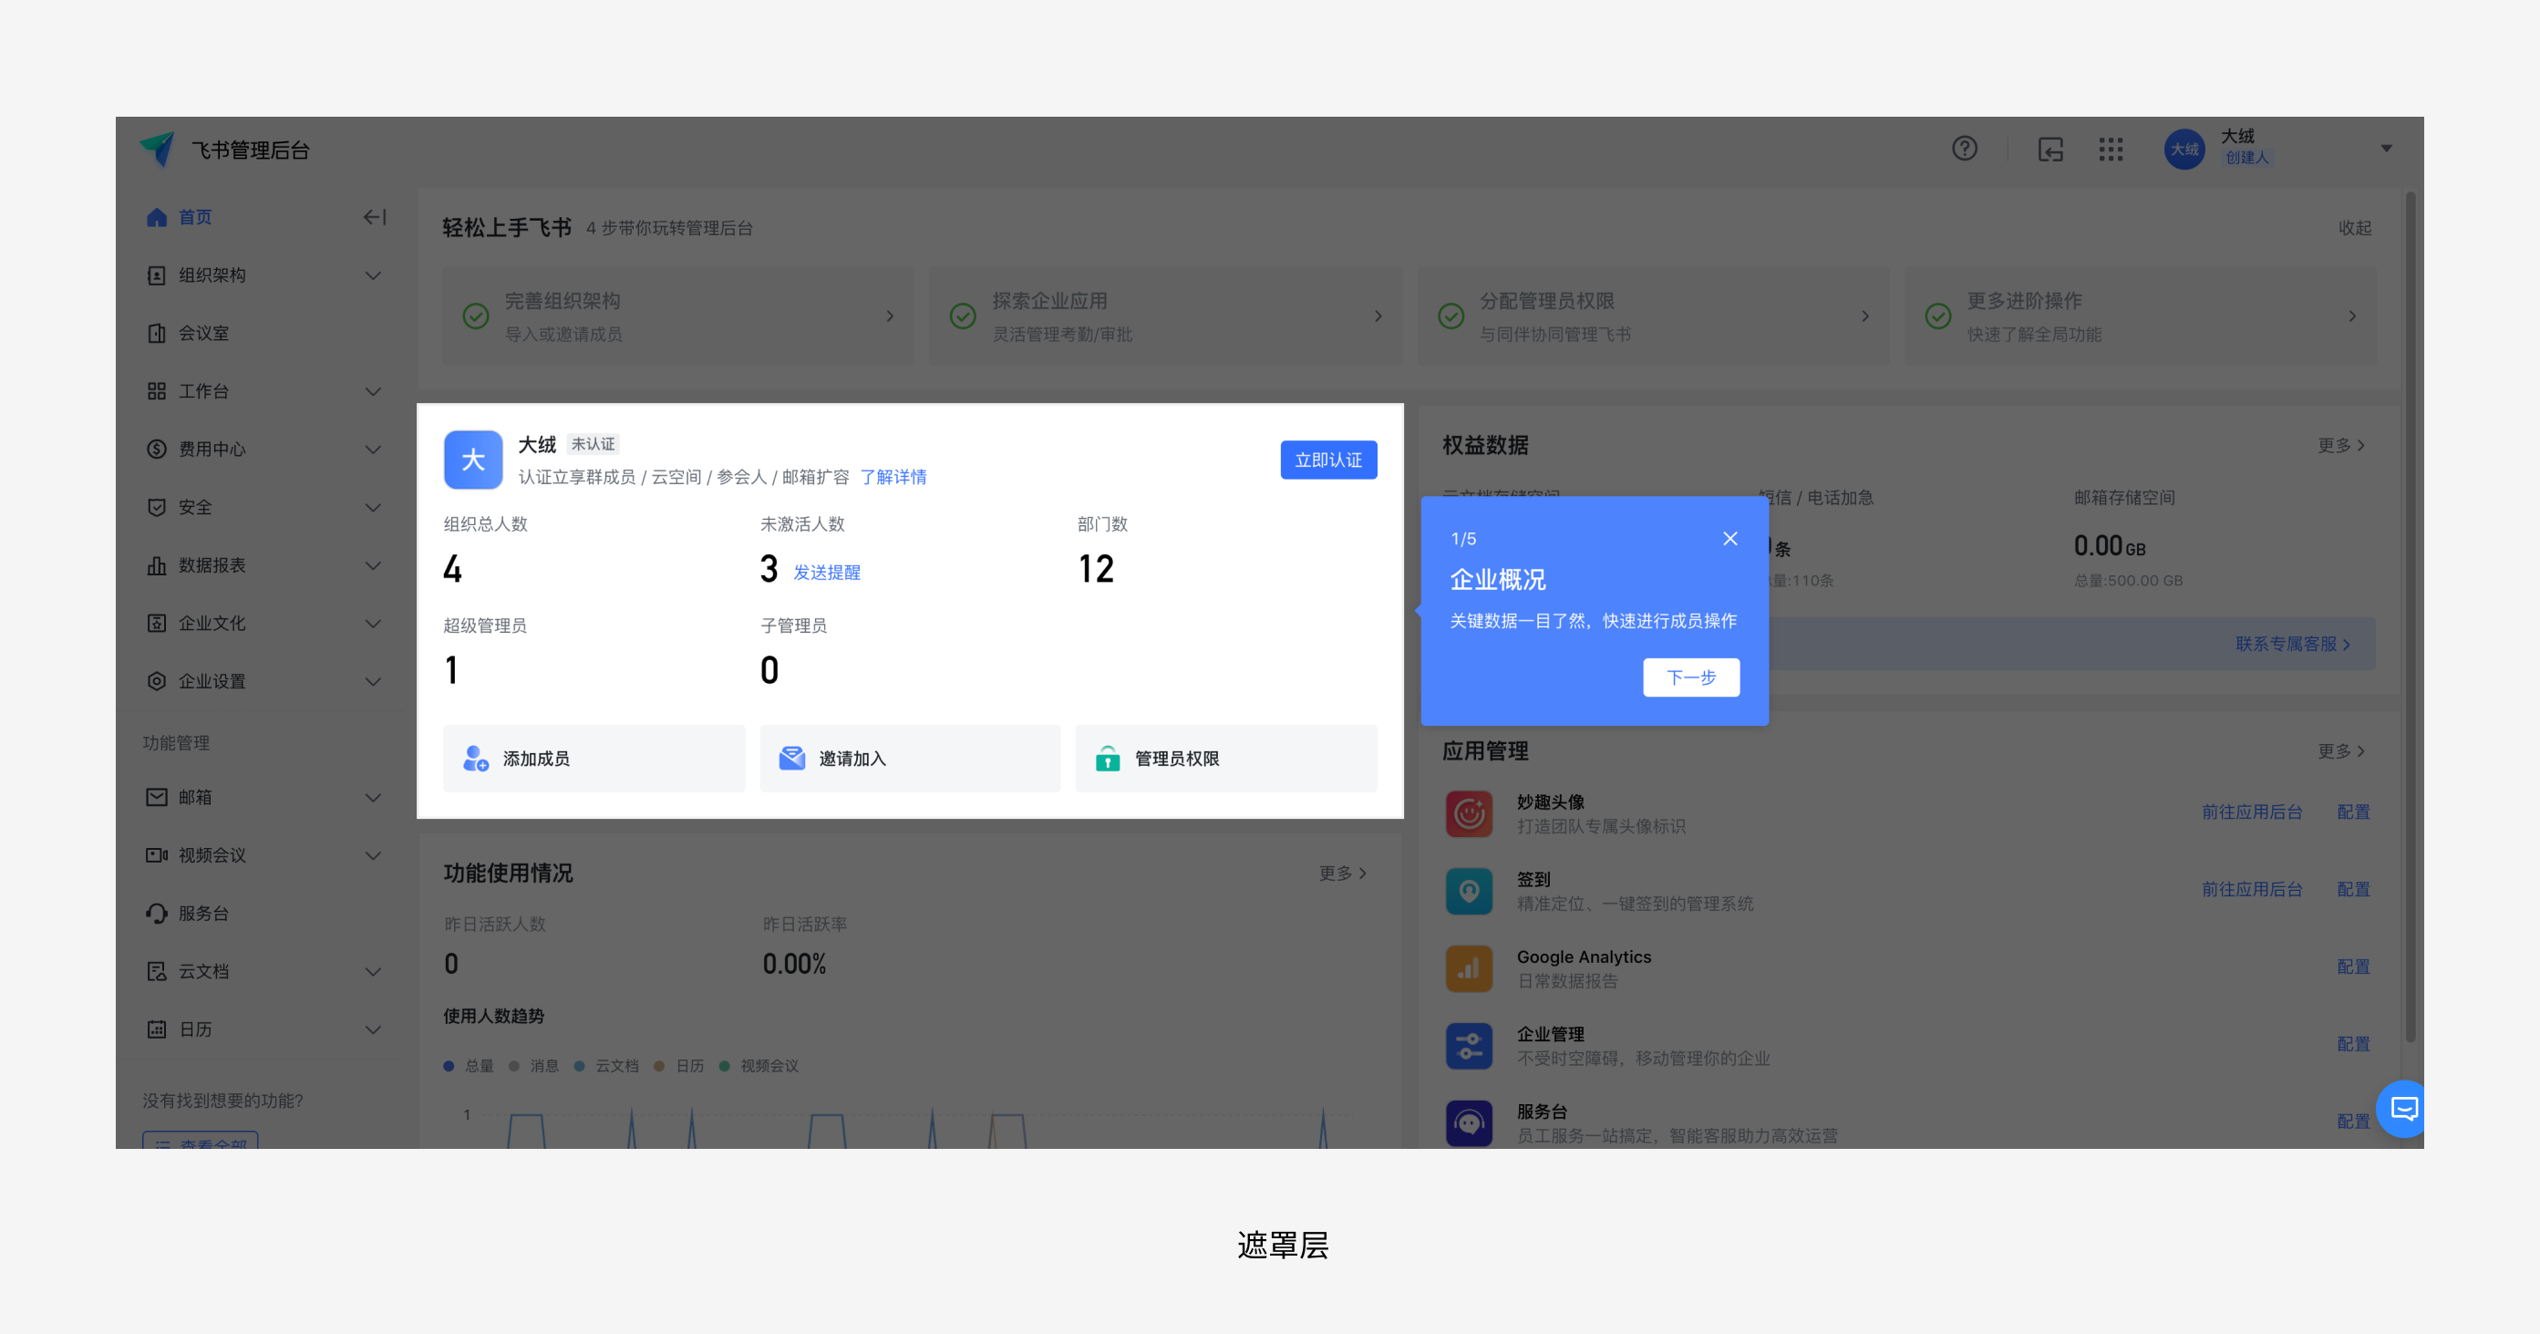
Task: Open the app grid launcher icon
Action: tap(2110, 149)
